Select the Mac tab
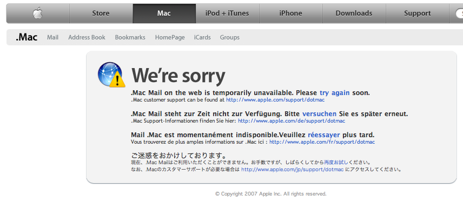The image size is (463, 222). [x=164, y=14]
